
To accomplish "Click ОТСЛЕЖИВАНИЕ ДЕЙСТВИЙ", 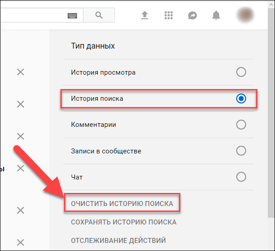I will [119, 240].
